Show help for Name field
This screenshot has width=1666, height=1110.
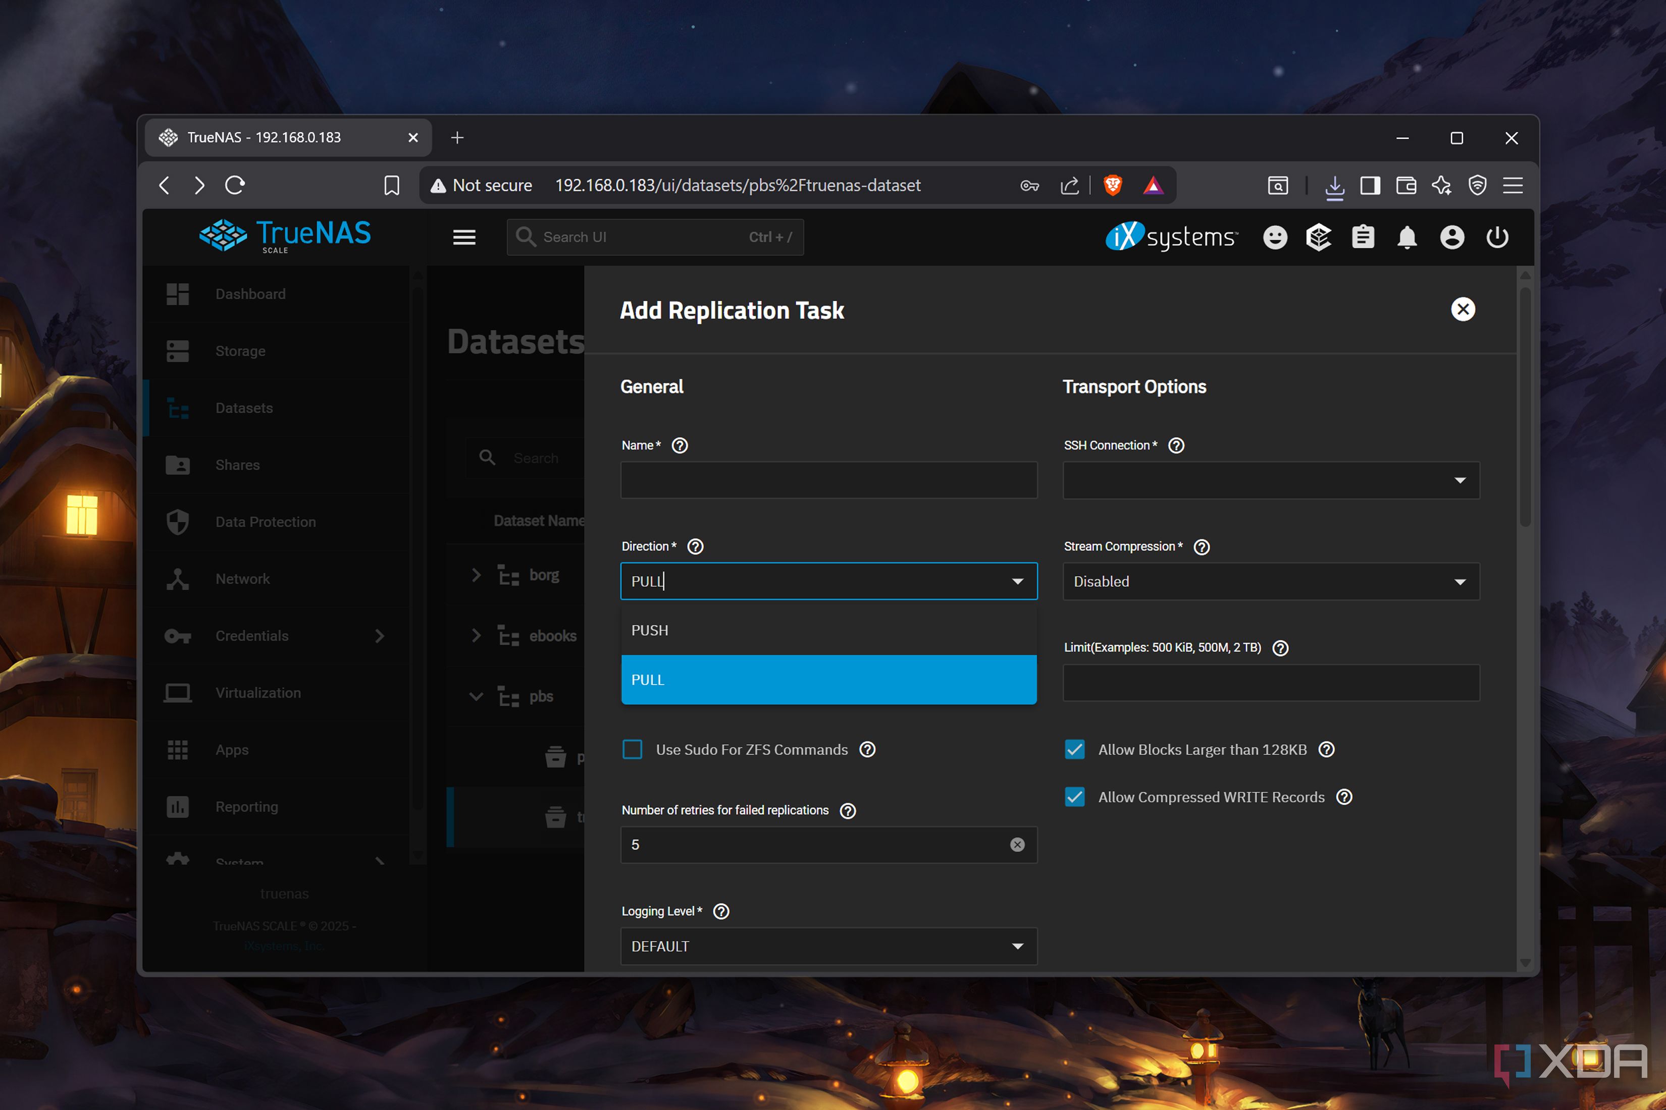click(x=680, y=446)
